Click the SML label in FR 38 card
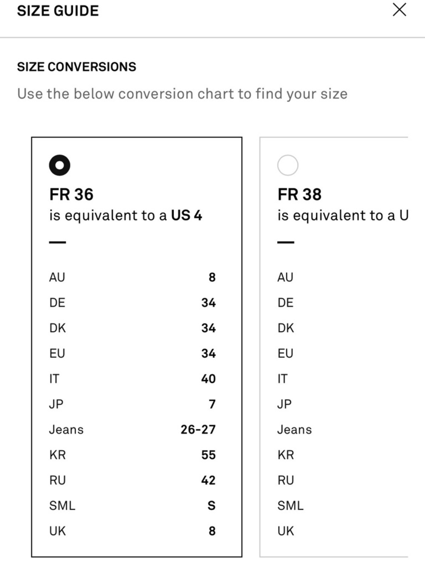 point(291,506)
